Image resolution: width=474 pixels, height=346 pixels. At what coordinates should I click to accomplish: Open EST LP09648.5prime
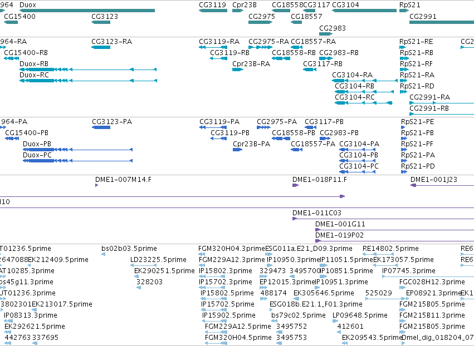(360, 315)
